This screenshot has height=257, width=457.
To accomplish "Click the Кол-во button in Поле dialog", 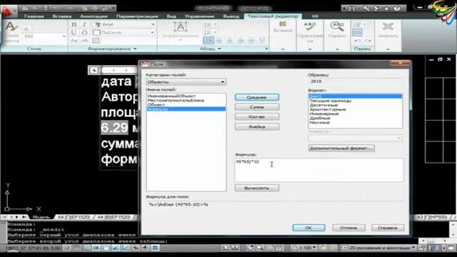I will [x=257, y=117].
